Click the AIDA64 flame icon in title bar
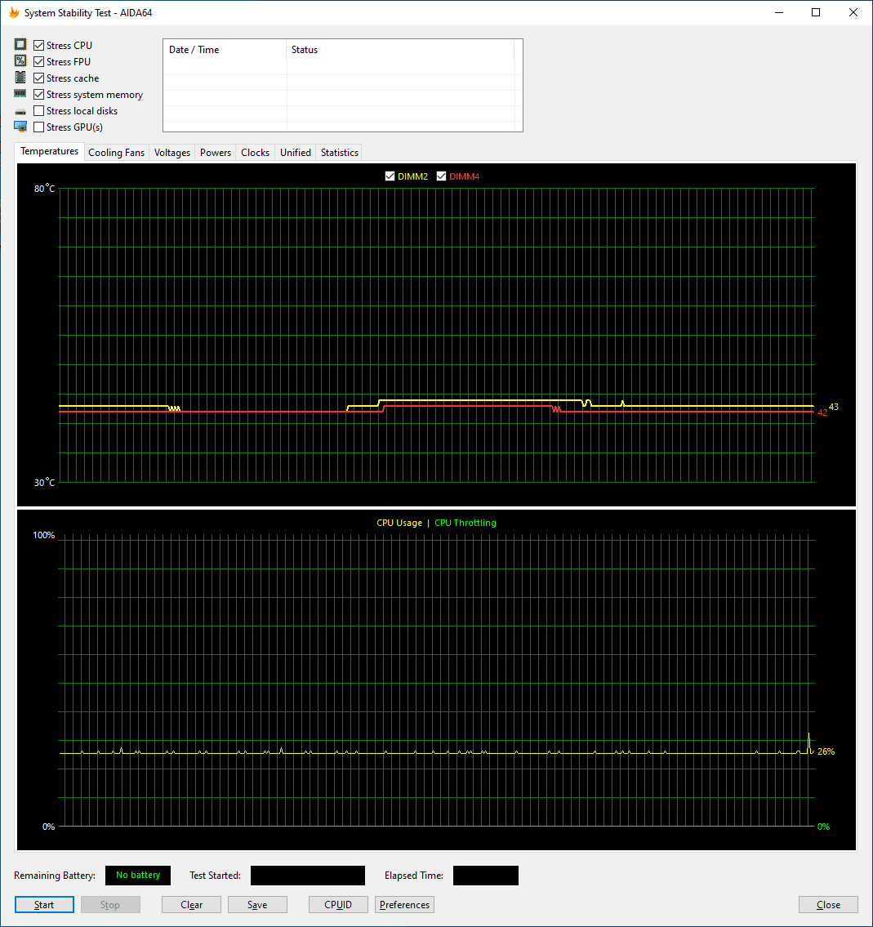The width and height of the screenshot is (873, 927). point(14,12)
